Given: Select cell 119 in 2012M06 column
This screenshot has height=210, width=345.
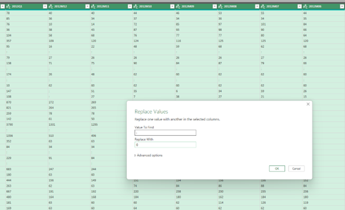Looking at the screenshot, I should pyautogui.click(x=324, y=203).
